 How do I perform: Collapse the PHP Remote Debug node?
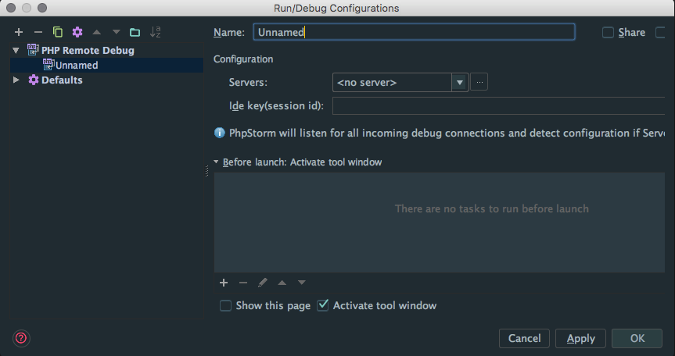pyautogui.click(x=16, y=50)
